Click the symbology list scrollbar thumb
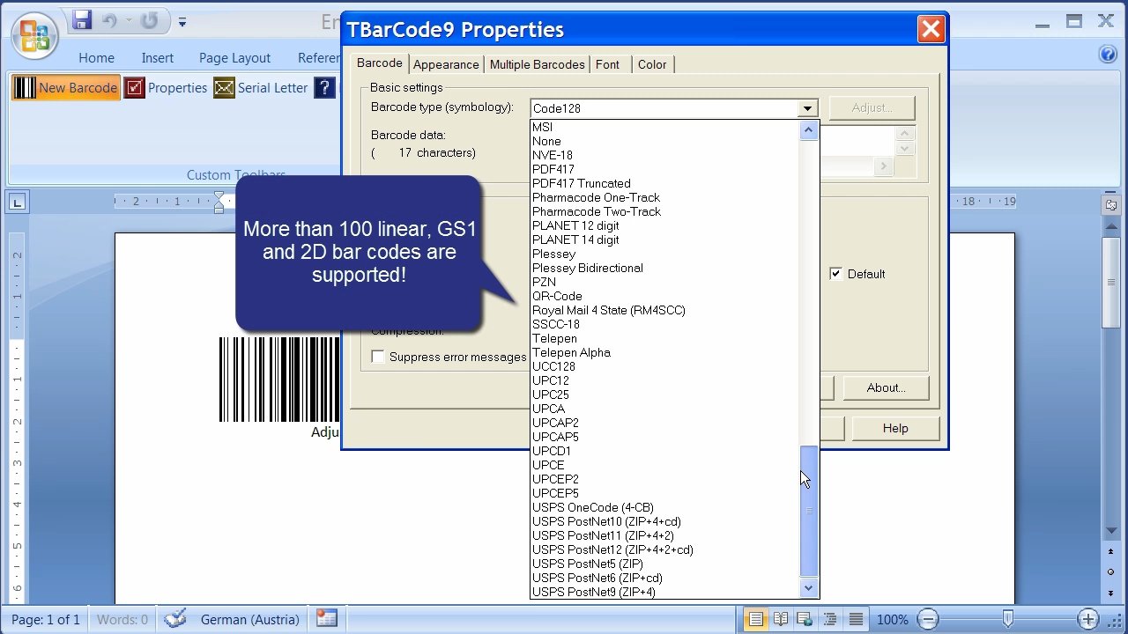1128x634 pixels. pos(808,512)
